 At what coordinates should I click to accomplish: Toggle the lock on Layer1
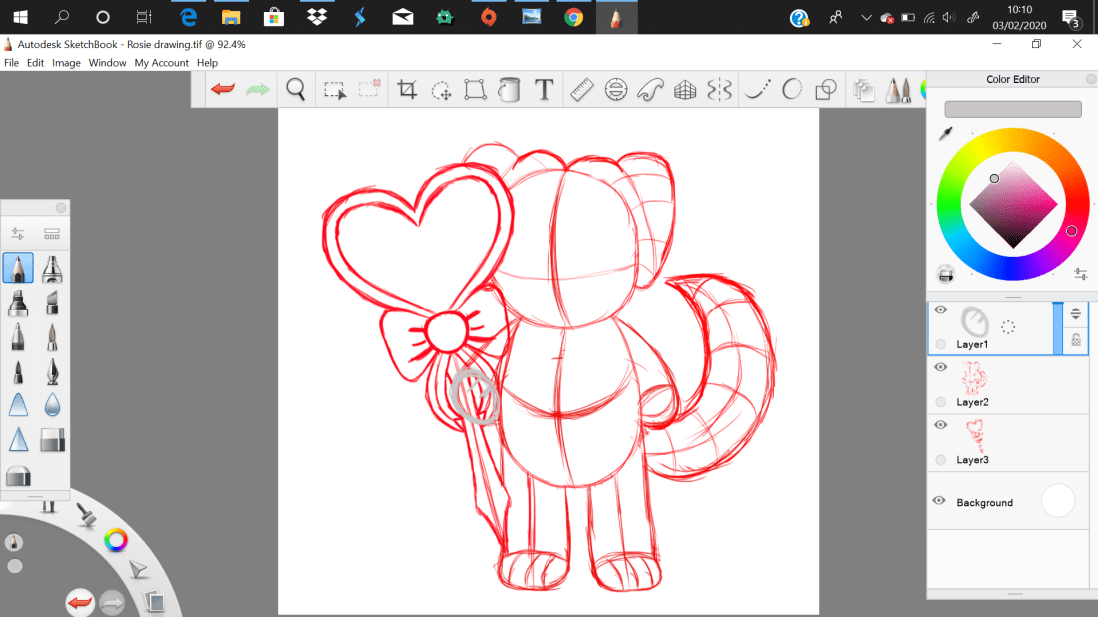(1076, 340)
